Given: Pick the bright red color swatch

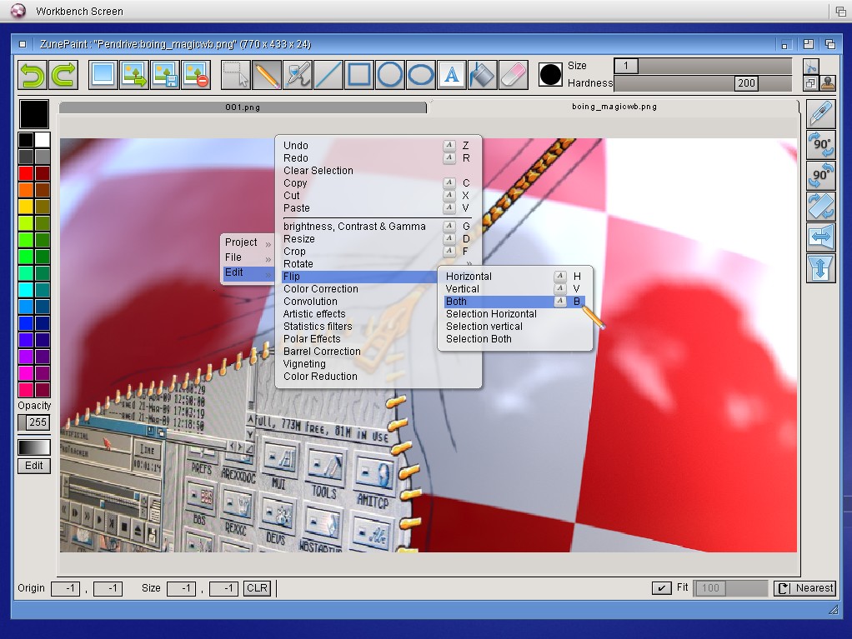Looking at the screenshot, I should pos(26,173).
